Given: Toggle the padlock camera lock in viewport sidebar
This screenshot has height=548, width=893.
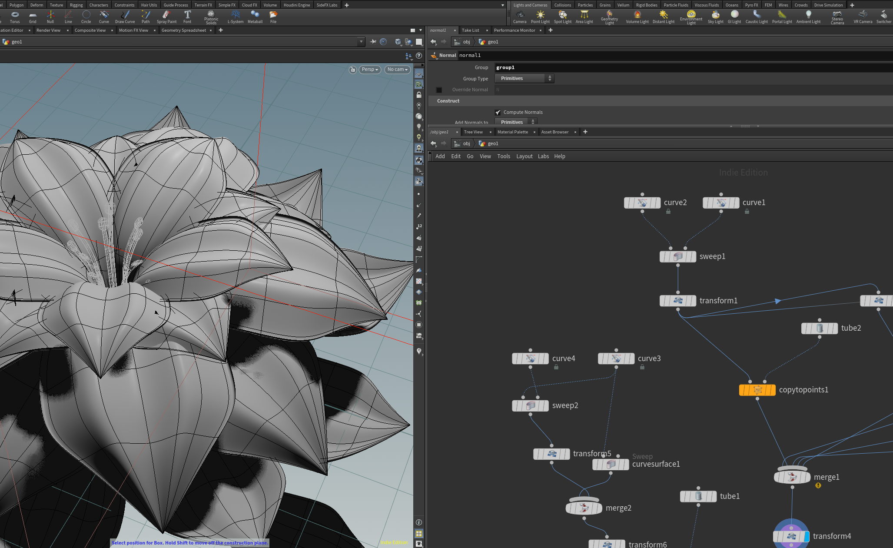Looking at the screenshot, I should coord(419,95).
